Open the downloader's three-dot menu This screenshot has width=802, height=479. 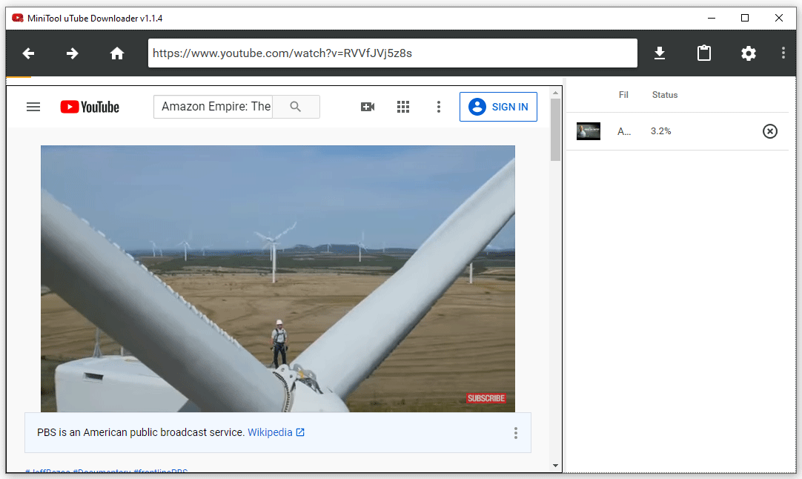tap(783, 53)
